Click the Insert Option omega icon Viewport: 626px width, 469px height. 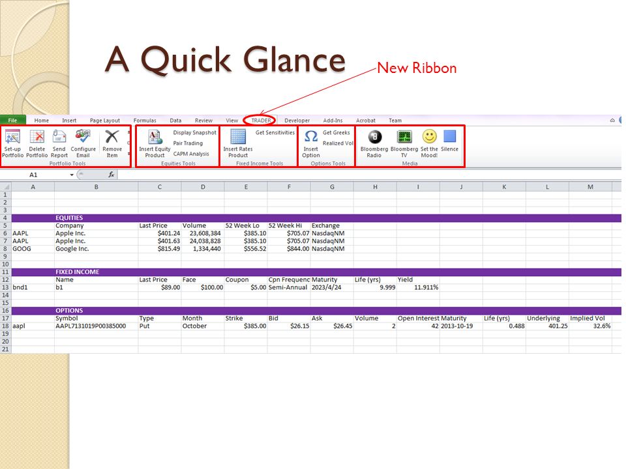tap(310, 136)
